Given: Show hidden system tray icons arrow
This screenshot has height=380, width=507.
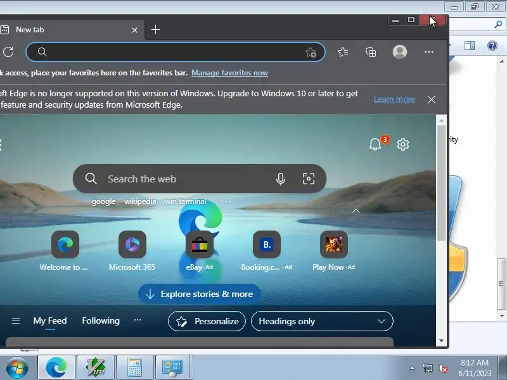Looking at the screenshot, I should click(x=413, y=368).
